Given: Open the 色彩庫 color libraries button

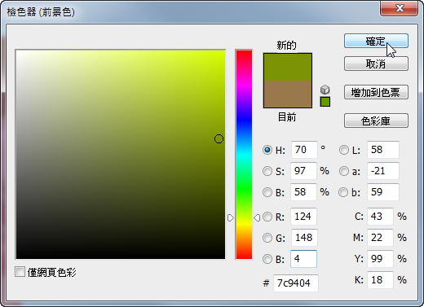Looking at the screenshot, I should tap(376, 121).
